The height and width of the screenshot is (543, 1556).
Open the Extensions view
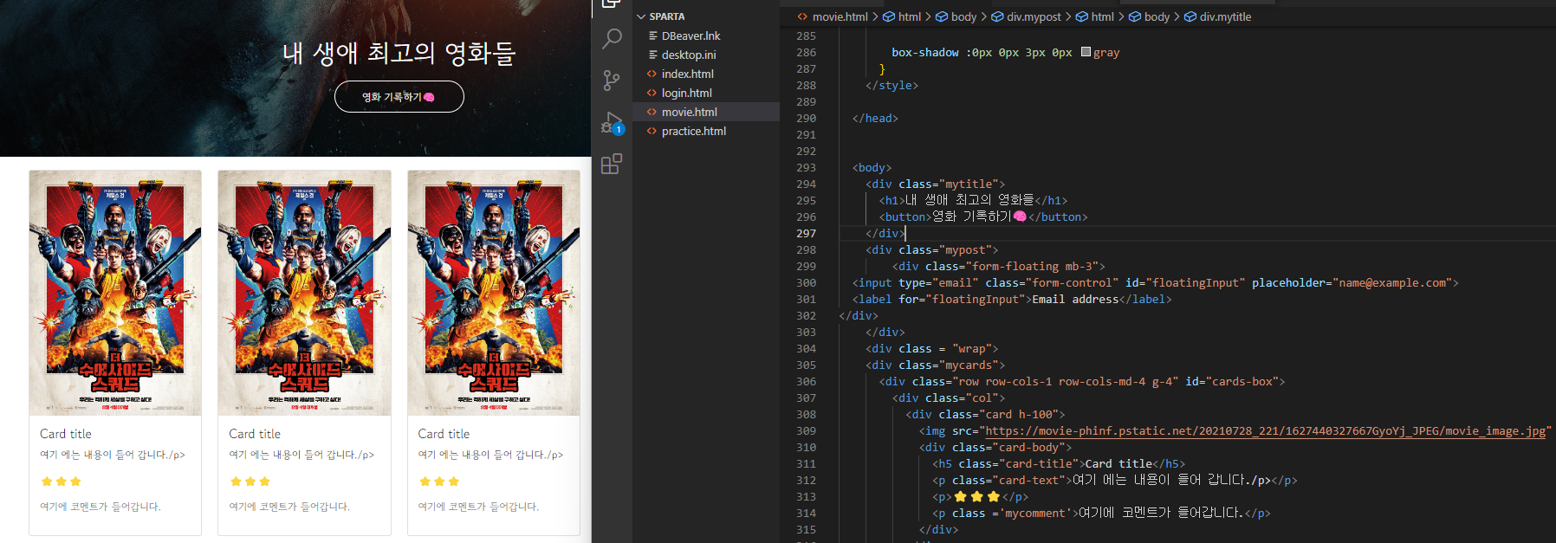(612, 164)
